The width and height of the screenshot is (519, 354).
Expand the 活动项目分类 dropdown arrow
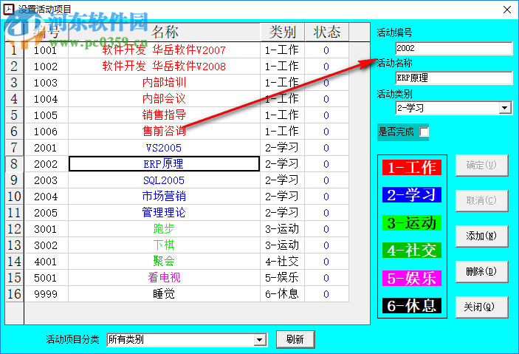(x=260, y=339)
